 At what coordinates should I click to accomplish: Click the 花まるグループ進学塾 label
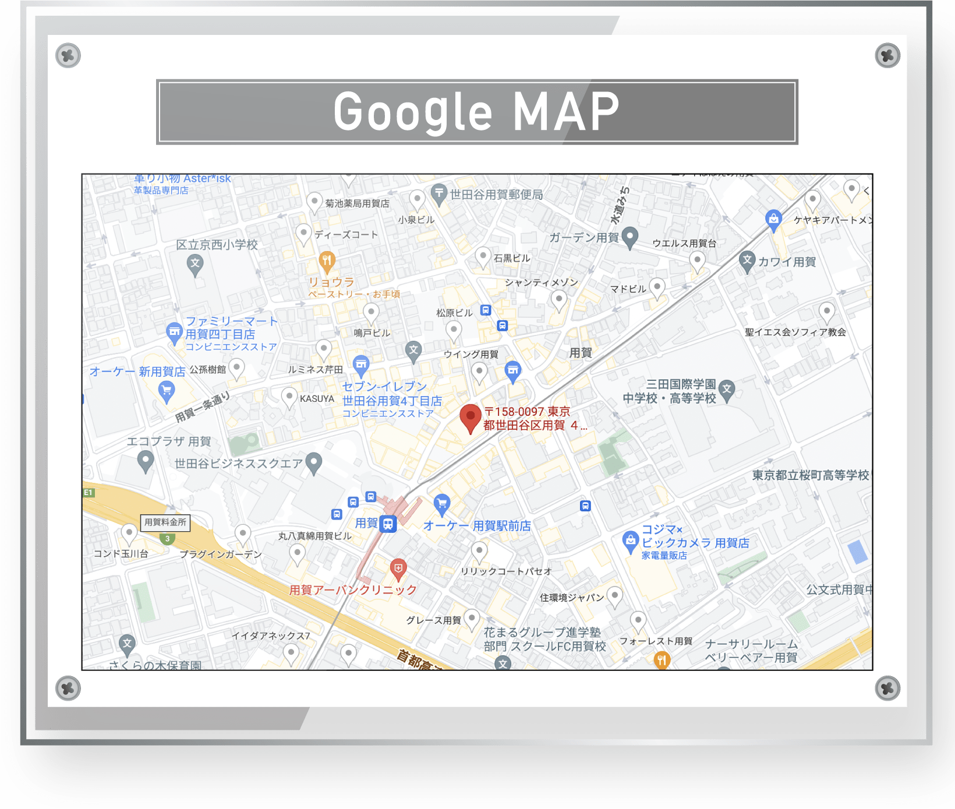click(542, 632)
